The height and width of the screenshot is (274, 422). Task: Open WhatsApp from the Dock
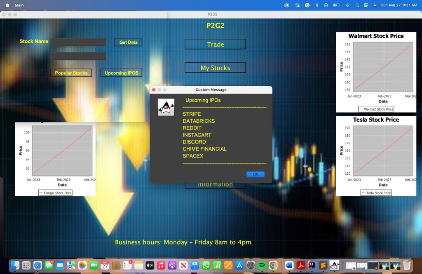(x=206, y=266)
